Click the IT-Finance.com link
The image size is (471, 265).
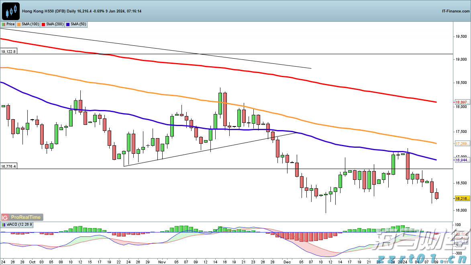tap(455, 11)
